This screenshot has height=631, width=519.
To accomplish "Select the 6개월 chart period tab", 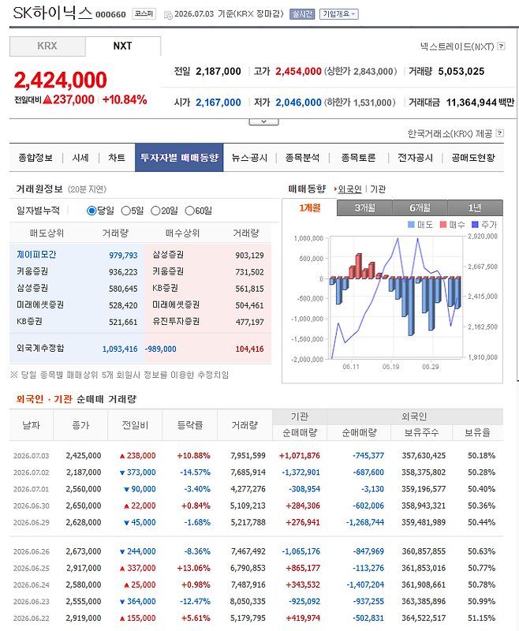I will tap(420, 208).
